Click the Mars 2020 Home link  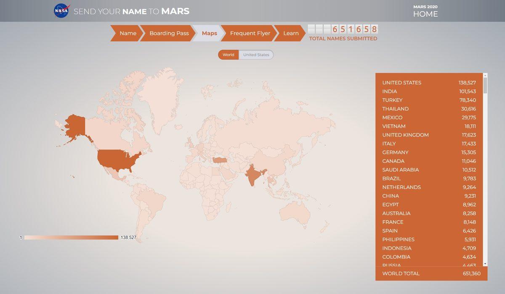click(425, 11)
